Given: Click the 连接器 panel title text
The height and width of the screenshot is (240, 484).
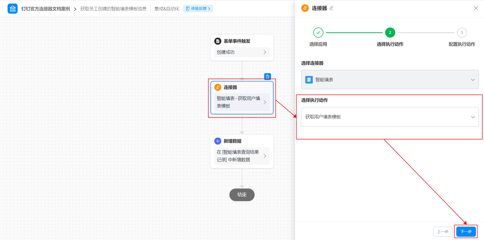Looking at the screenshot, I should [x=319, y=8].
